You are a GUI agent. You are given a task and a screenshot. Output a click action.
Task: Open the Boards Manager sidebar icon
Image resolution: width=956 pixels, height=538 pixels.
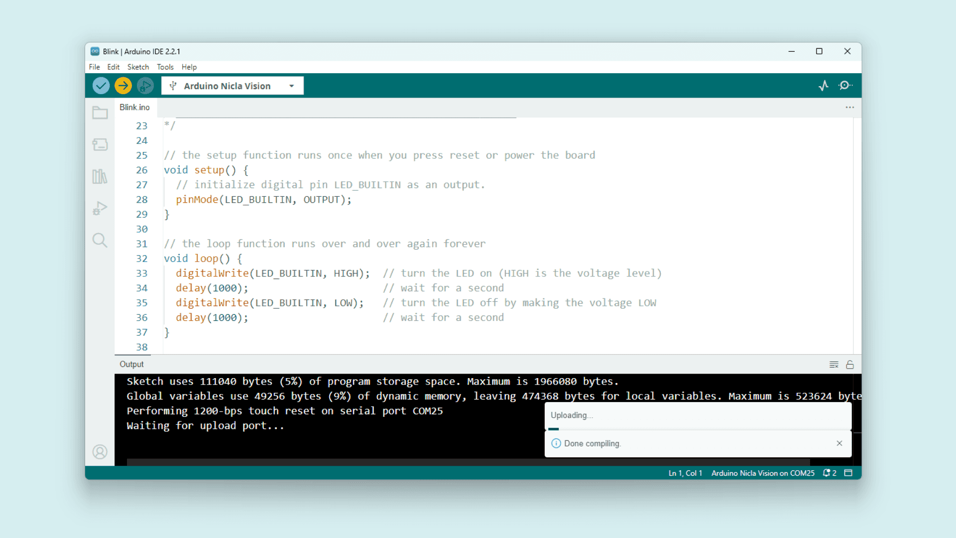[x=100, y=144]
